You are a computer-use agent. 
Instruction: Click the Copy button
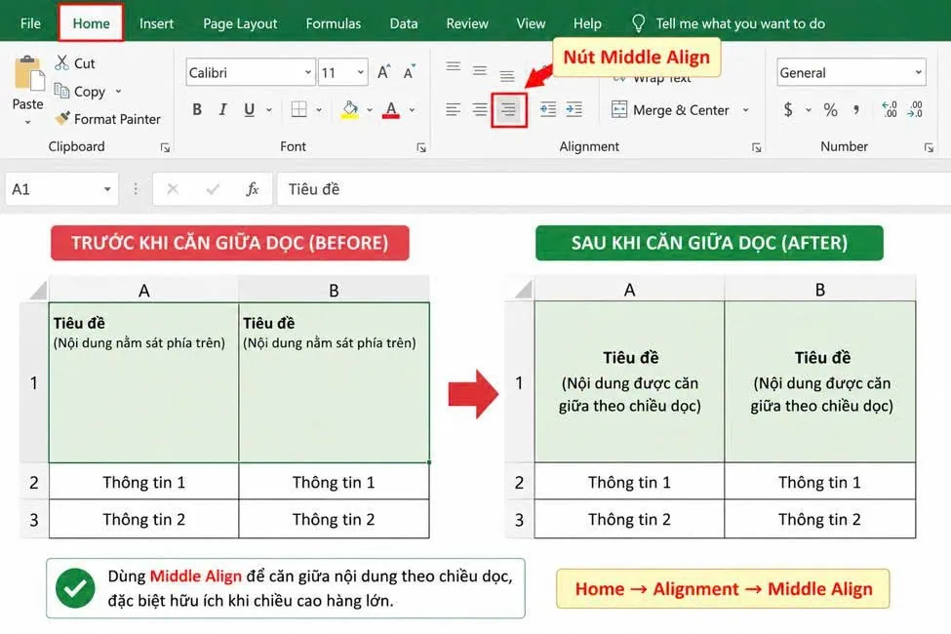pos(80,92)
